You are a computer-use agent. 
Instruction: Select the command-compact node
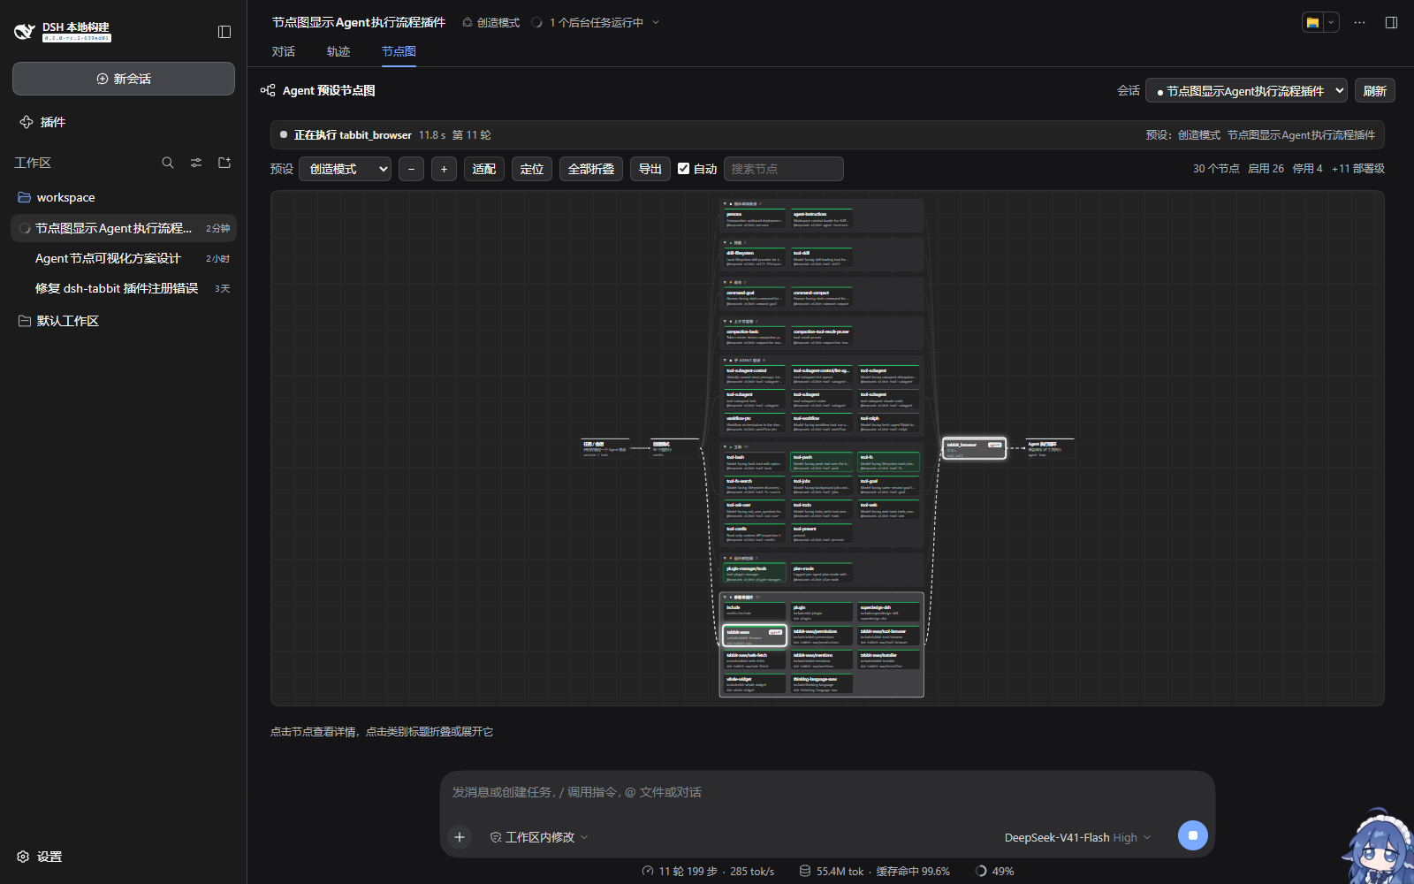(x=822, y=297)
